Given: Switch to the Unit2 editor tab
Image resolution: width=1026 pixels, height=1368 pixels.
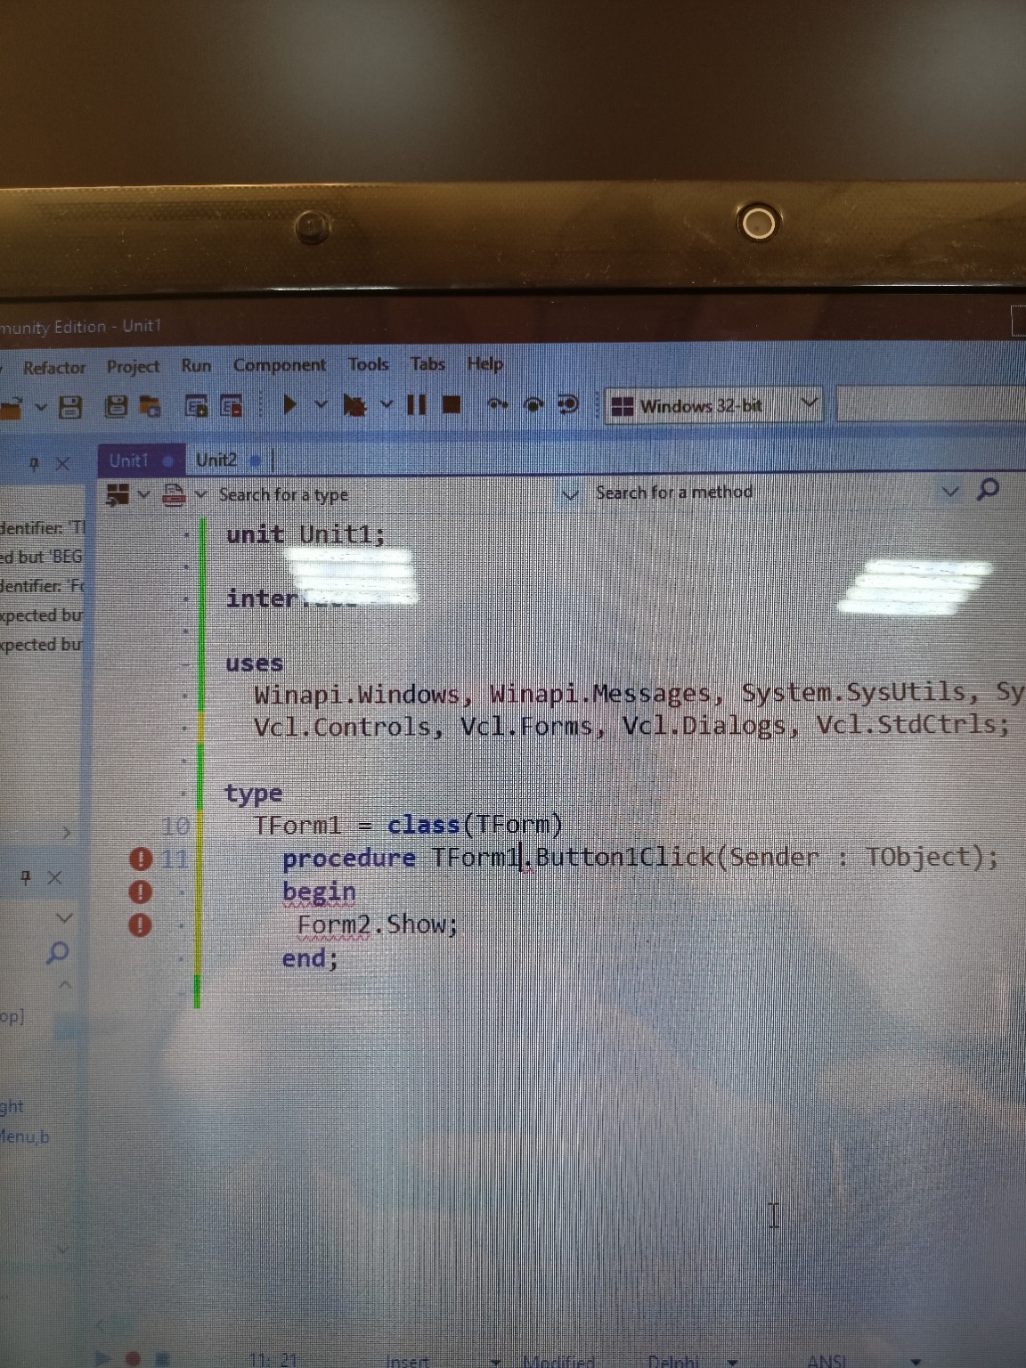Looking at the screenshot, I should point(216,460).
